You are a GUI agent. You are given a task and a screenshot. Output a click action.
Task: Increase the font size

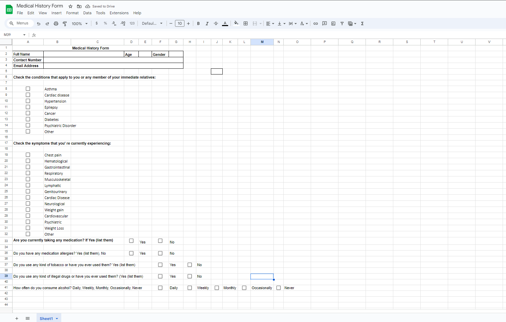(x=189, y=23)
